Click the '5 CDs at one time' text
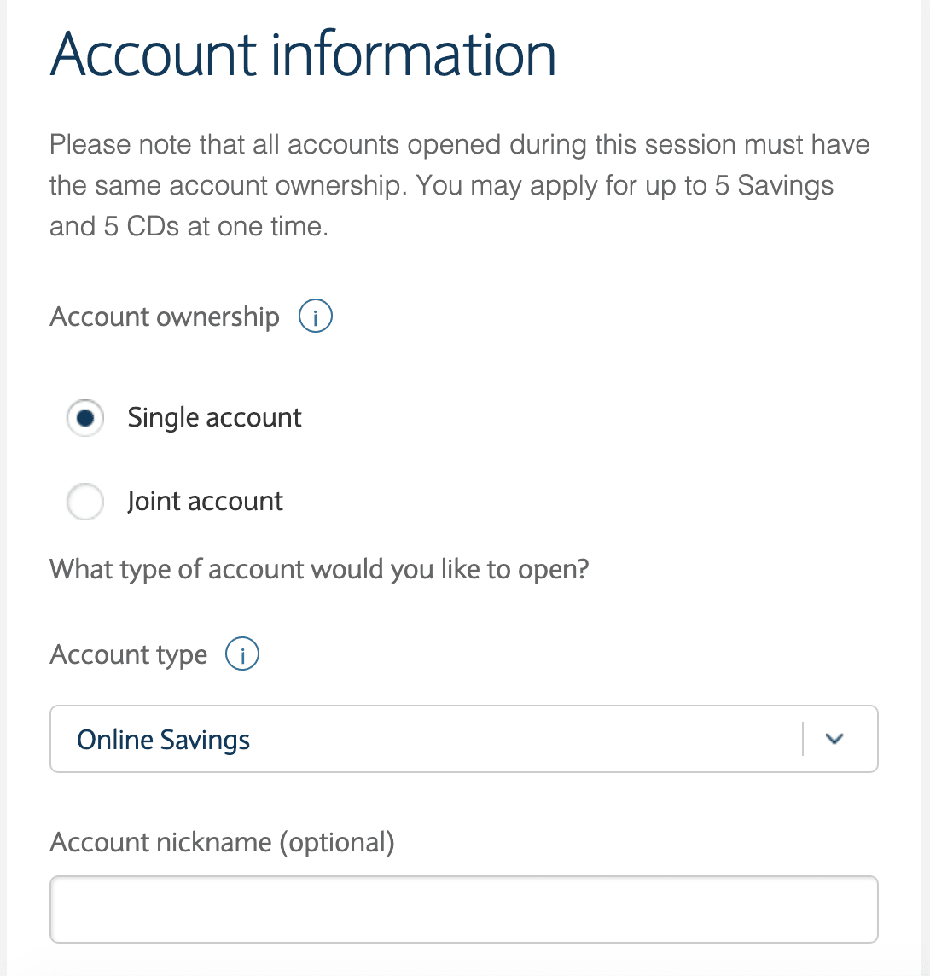930x976 pixels. click(215, 227)
